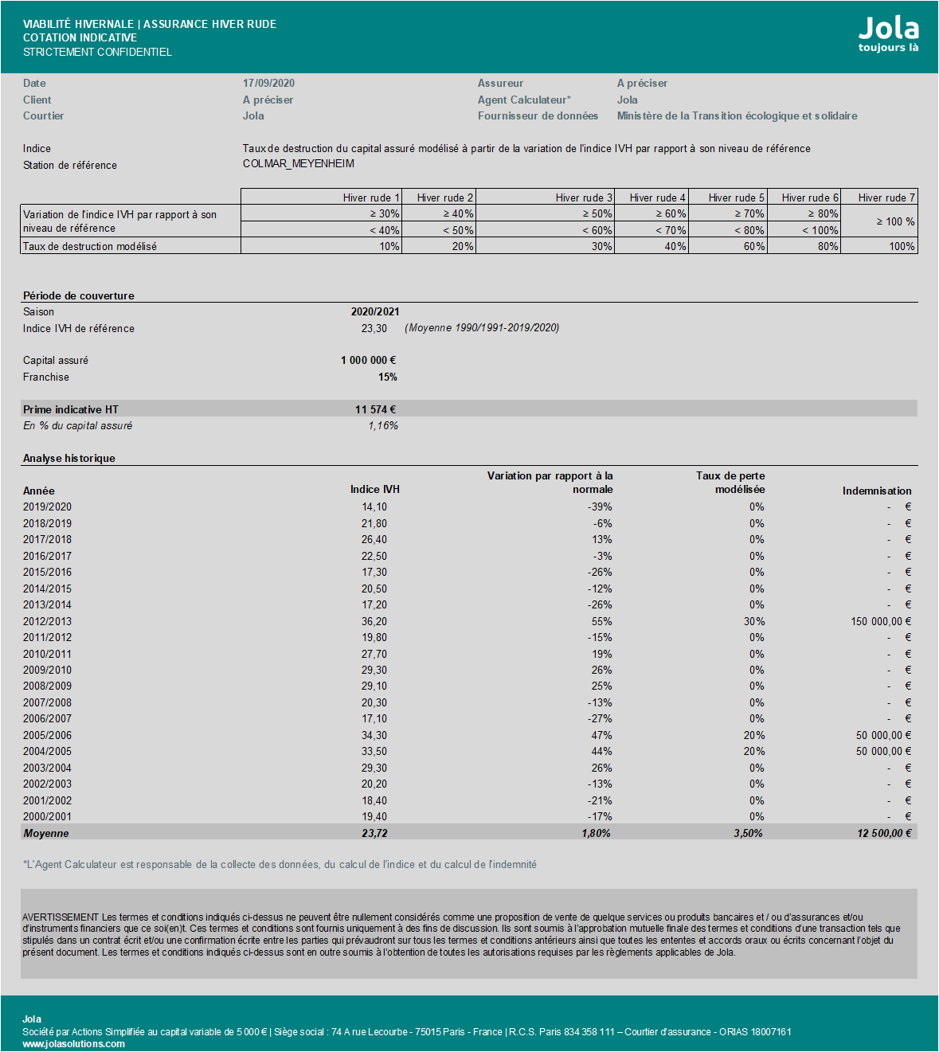Click the 44% variation value
The width and height of the screenshot is (939, 1052).
click(602, 751)
